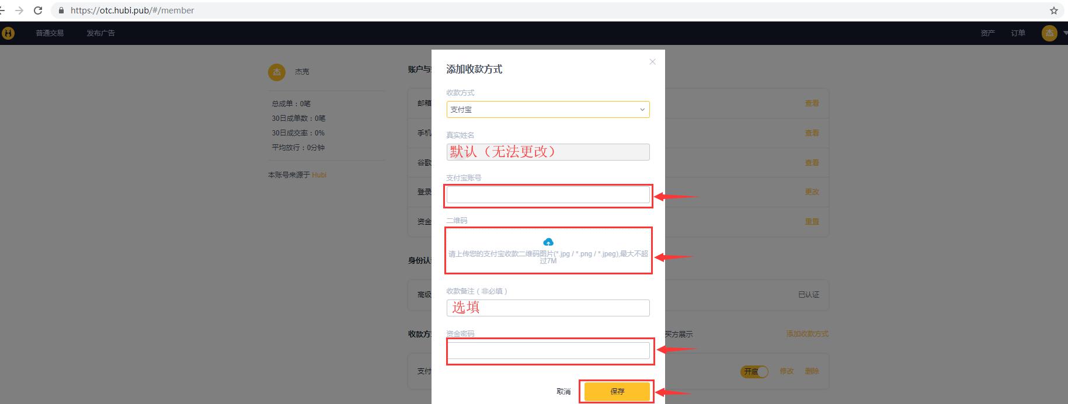Viewport: 1068px width, 404px height.
Task: Click the 收款备注 optional remark field
Action: pos(548,308)
